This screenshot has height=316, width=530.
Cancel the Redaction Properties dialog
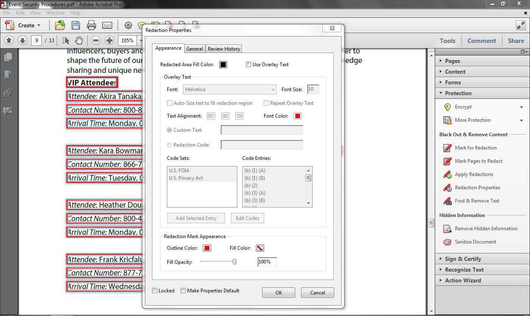tap(318, 292)
